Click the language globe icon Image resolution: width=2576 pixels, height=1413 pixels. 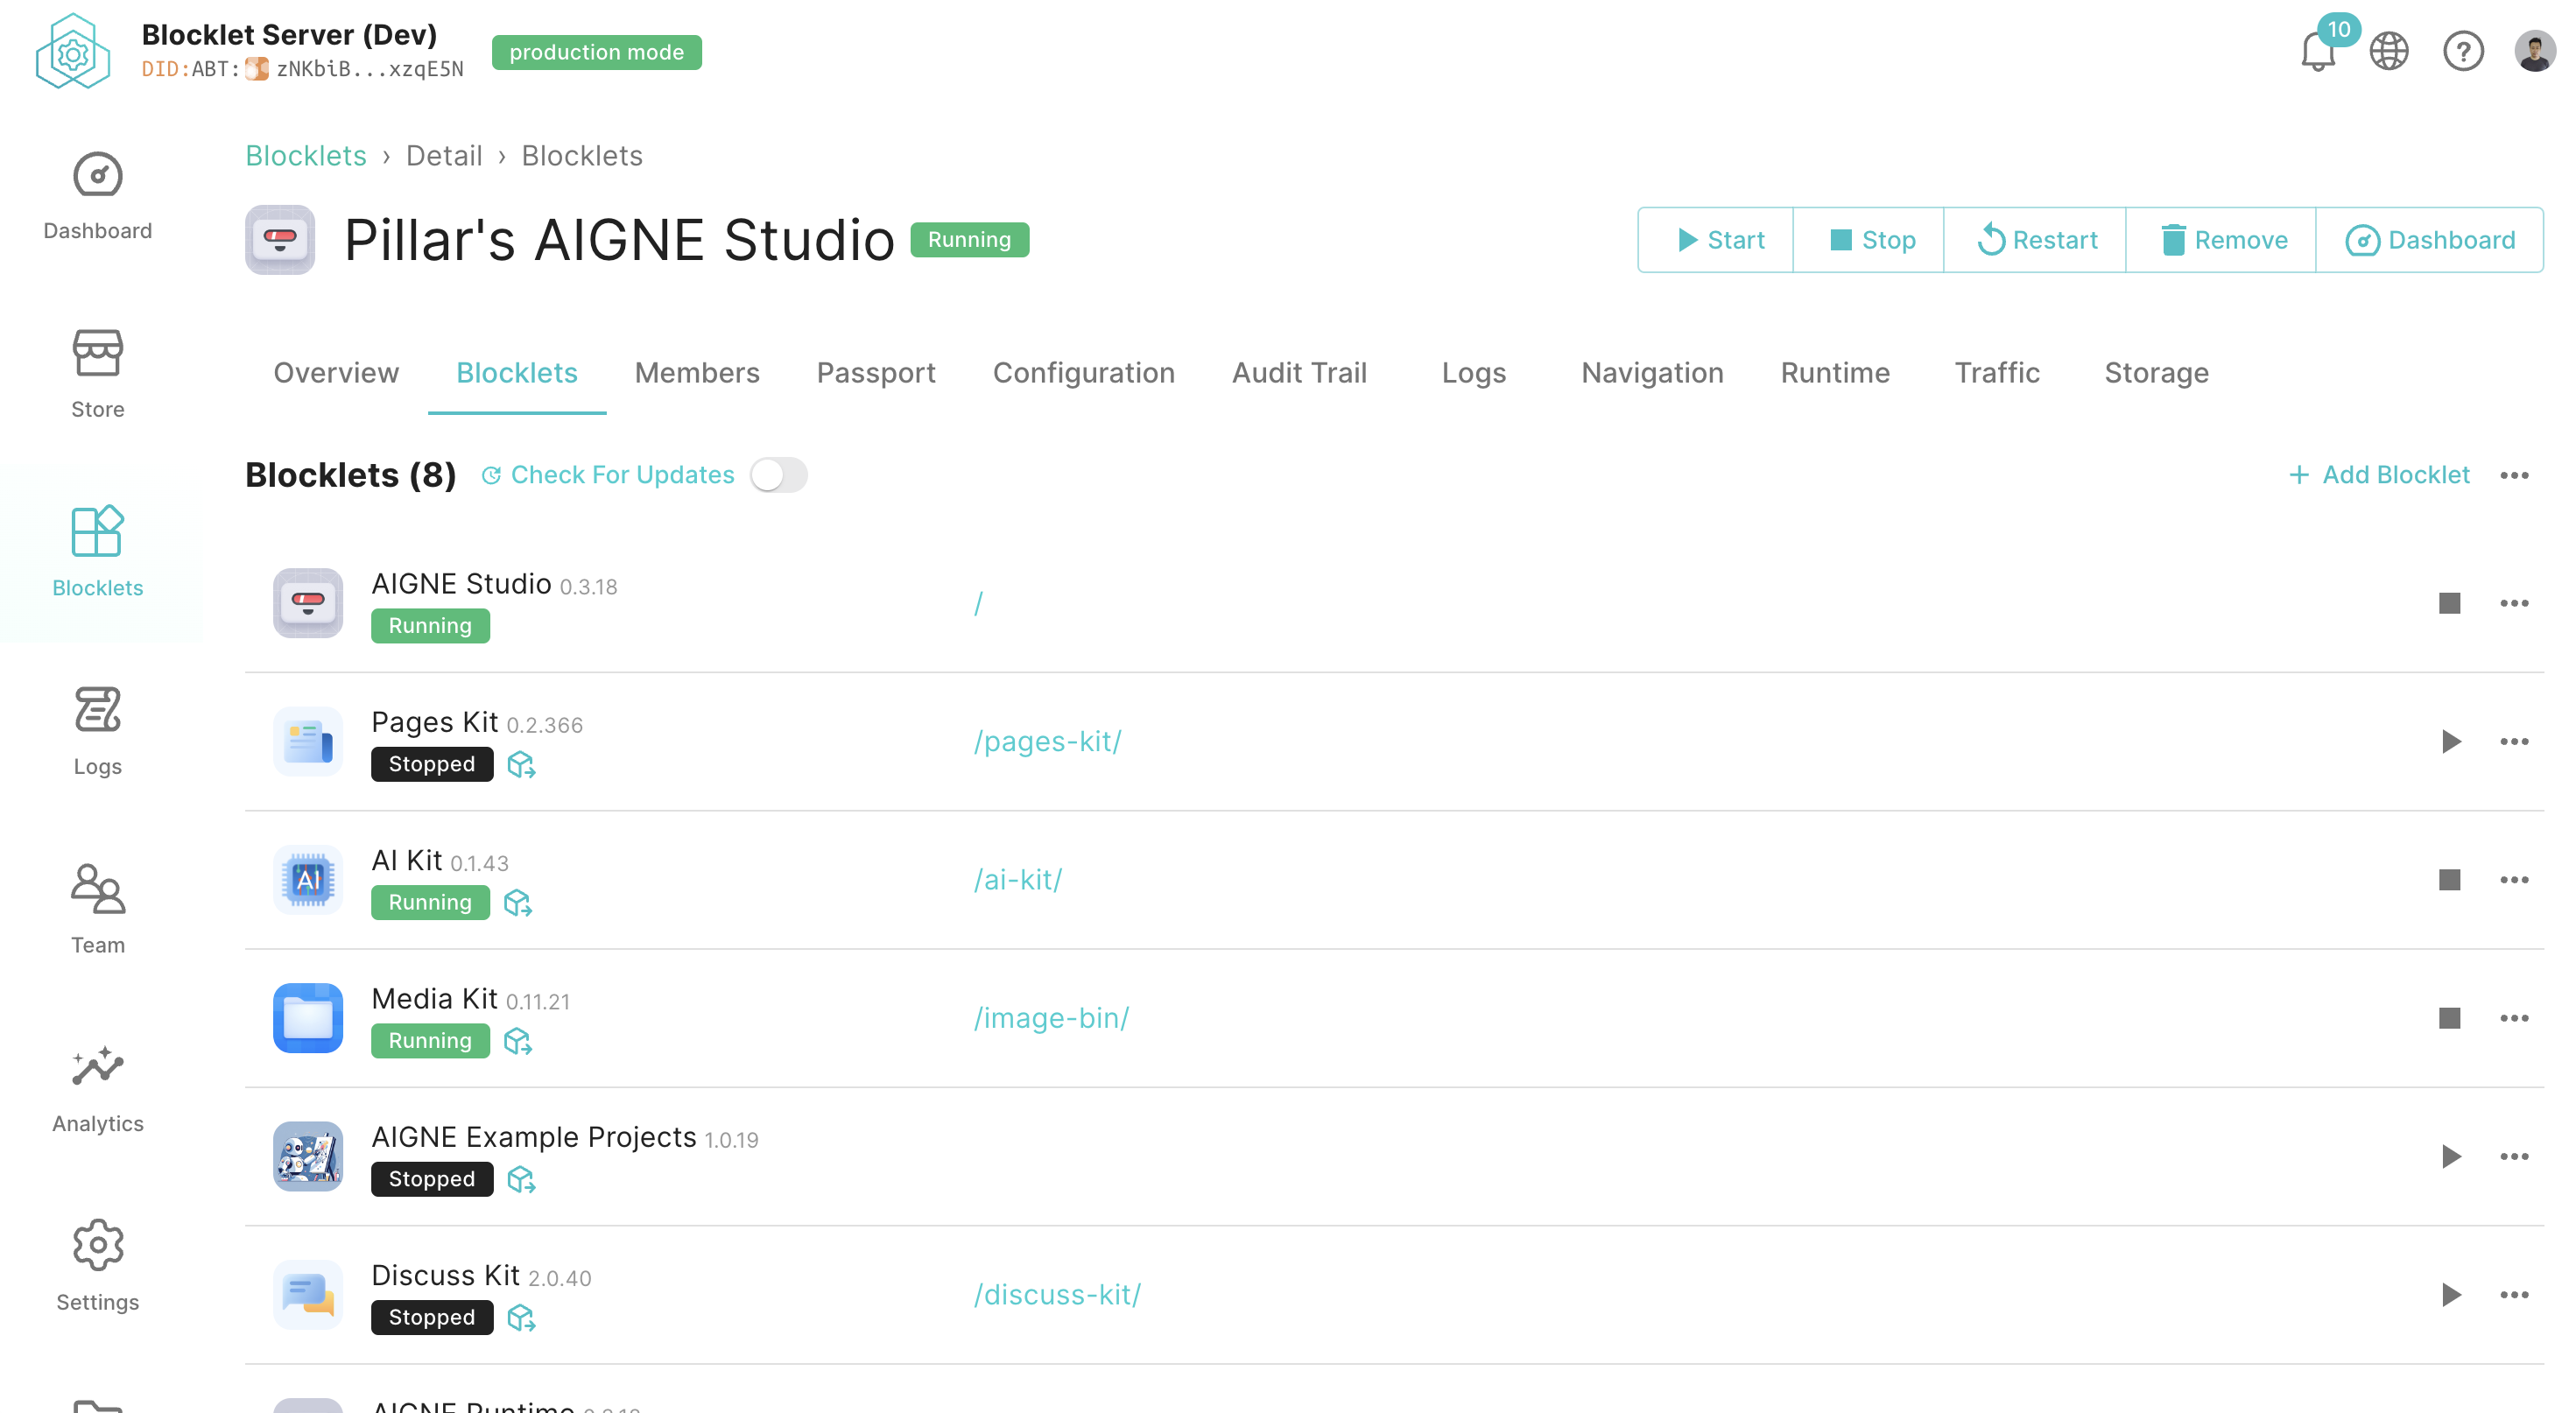pyautogui.click(x=2389, y=52)
